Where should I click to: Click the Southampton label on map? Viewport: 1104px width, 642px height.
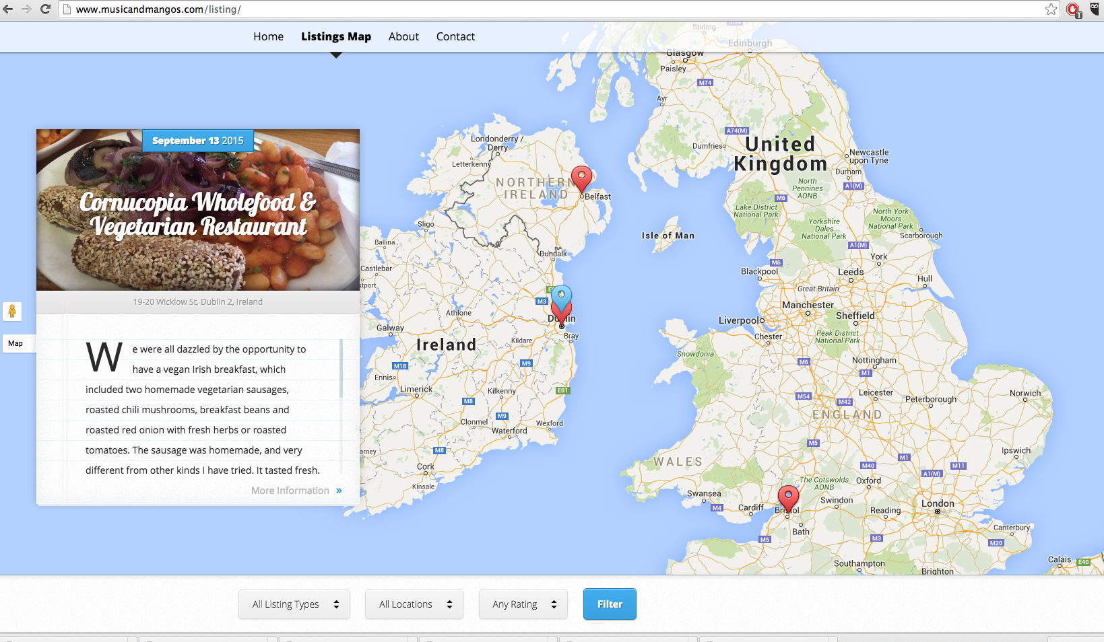point(859,563)
